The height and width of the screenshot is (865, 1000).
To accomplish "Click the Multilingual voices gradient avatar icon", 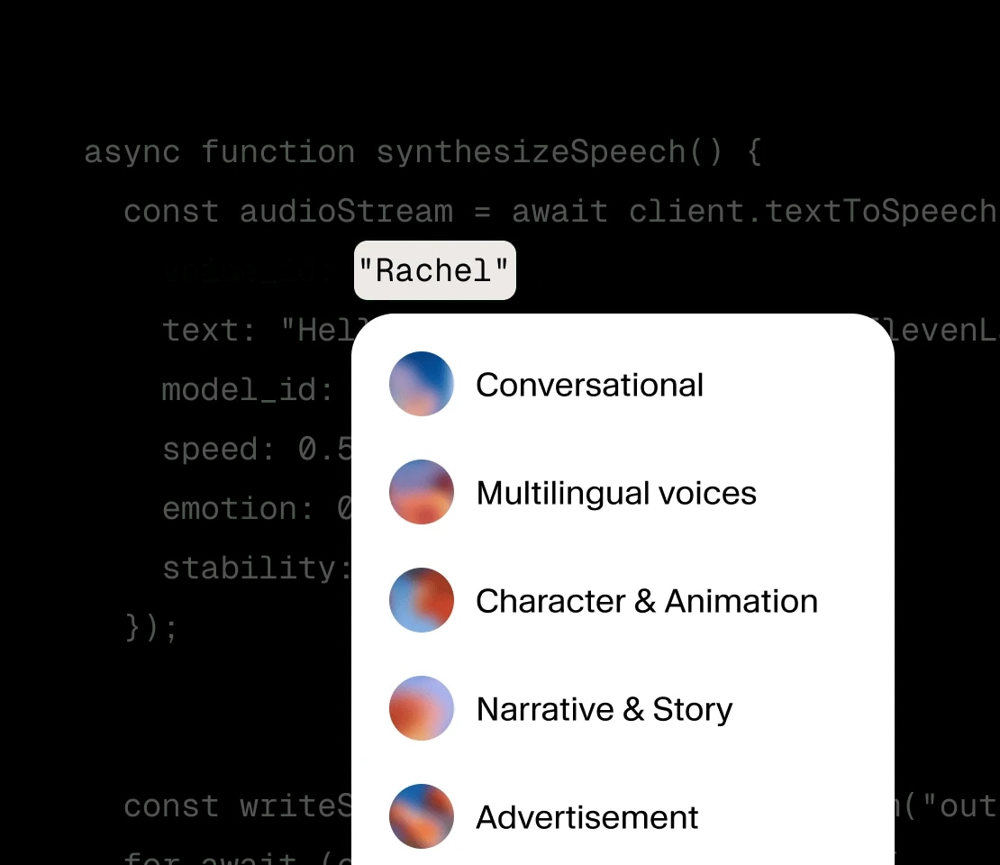I will (x=421, y=492).
